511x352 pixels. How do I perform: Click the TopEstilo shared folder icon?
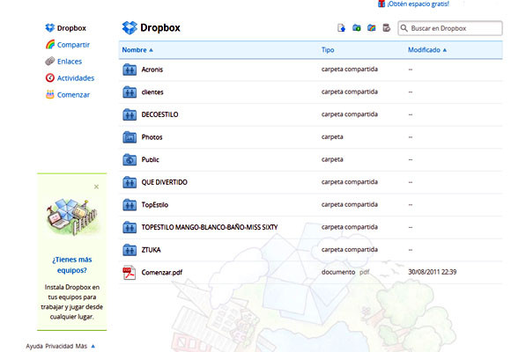point(130,204)
